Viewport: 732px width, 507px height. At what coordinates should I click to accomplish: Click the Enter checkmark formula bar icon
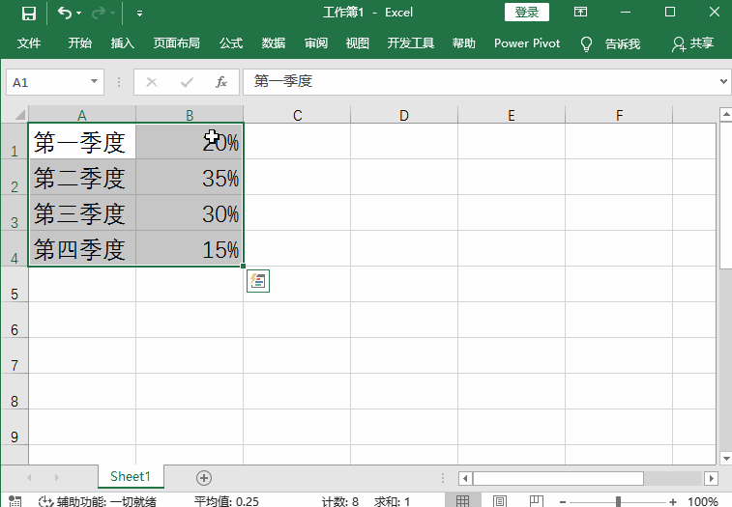click(187, 82)
